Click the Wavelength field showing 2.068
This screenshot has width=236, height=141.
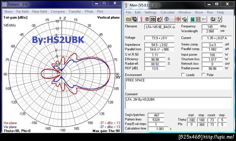coord(210,31)
